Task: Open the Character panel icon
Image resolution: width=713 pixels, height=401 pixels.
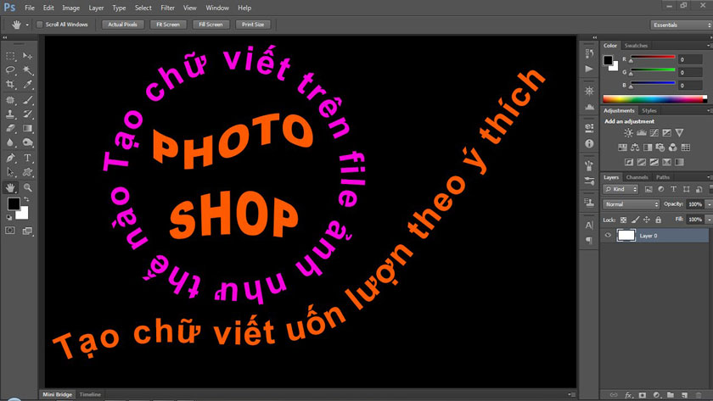Action: coord(589,226)
